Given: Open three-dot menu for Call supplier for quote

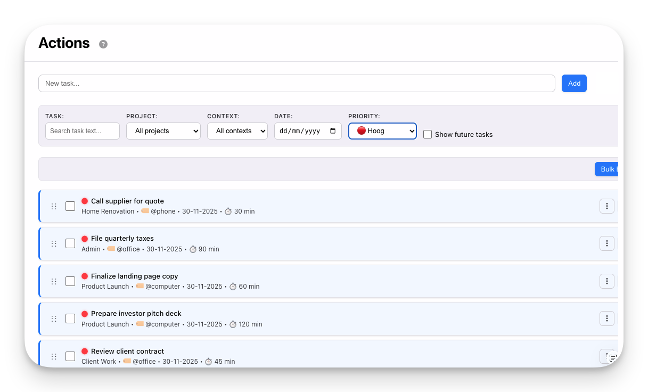Looking at the screenshot, I should coord(607,206).
